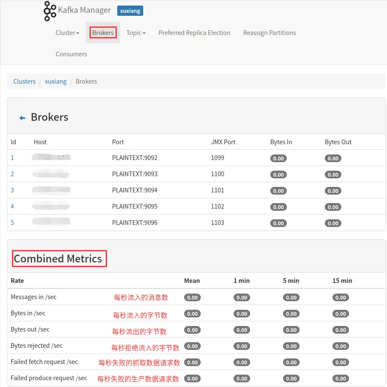
Task: Click the back arrow beside Brokers heading
Action: (22, 118)
